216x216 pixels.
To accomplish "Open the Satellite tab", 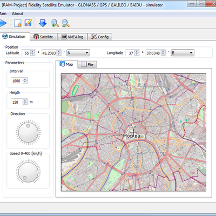I will coord(43,37).
